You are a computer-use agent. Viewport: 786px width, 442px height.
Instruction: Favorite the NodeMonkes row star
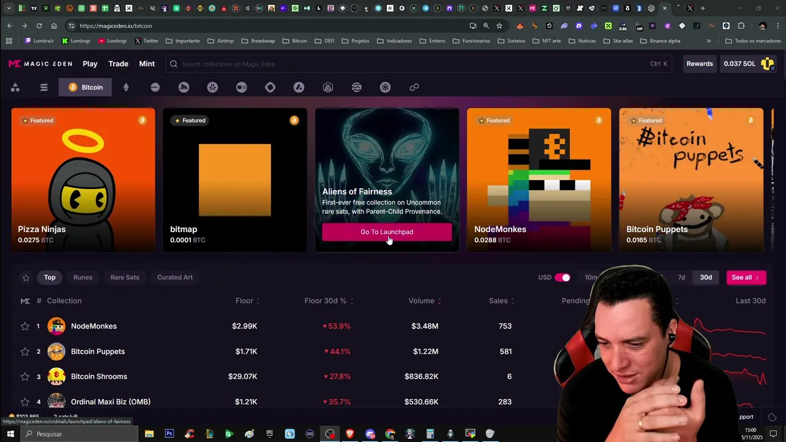click(x=25, y=327)
